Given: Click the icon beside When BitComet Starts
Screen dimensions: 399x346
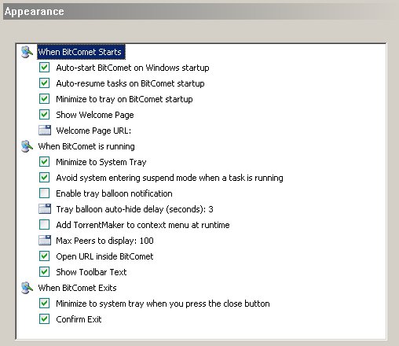Looking at the screenshot, I should [27, 52].
